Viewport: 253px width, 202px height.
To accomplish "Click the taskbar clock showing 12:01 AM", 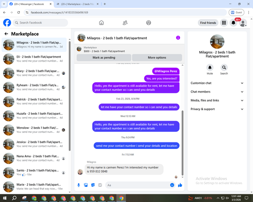I will point(236,198).
